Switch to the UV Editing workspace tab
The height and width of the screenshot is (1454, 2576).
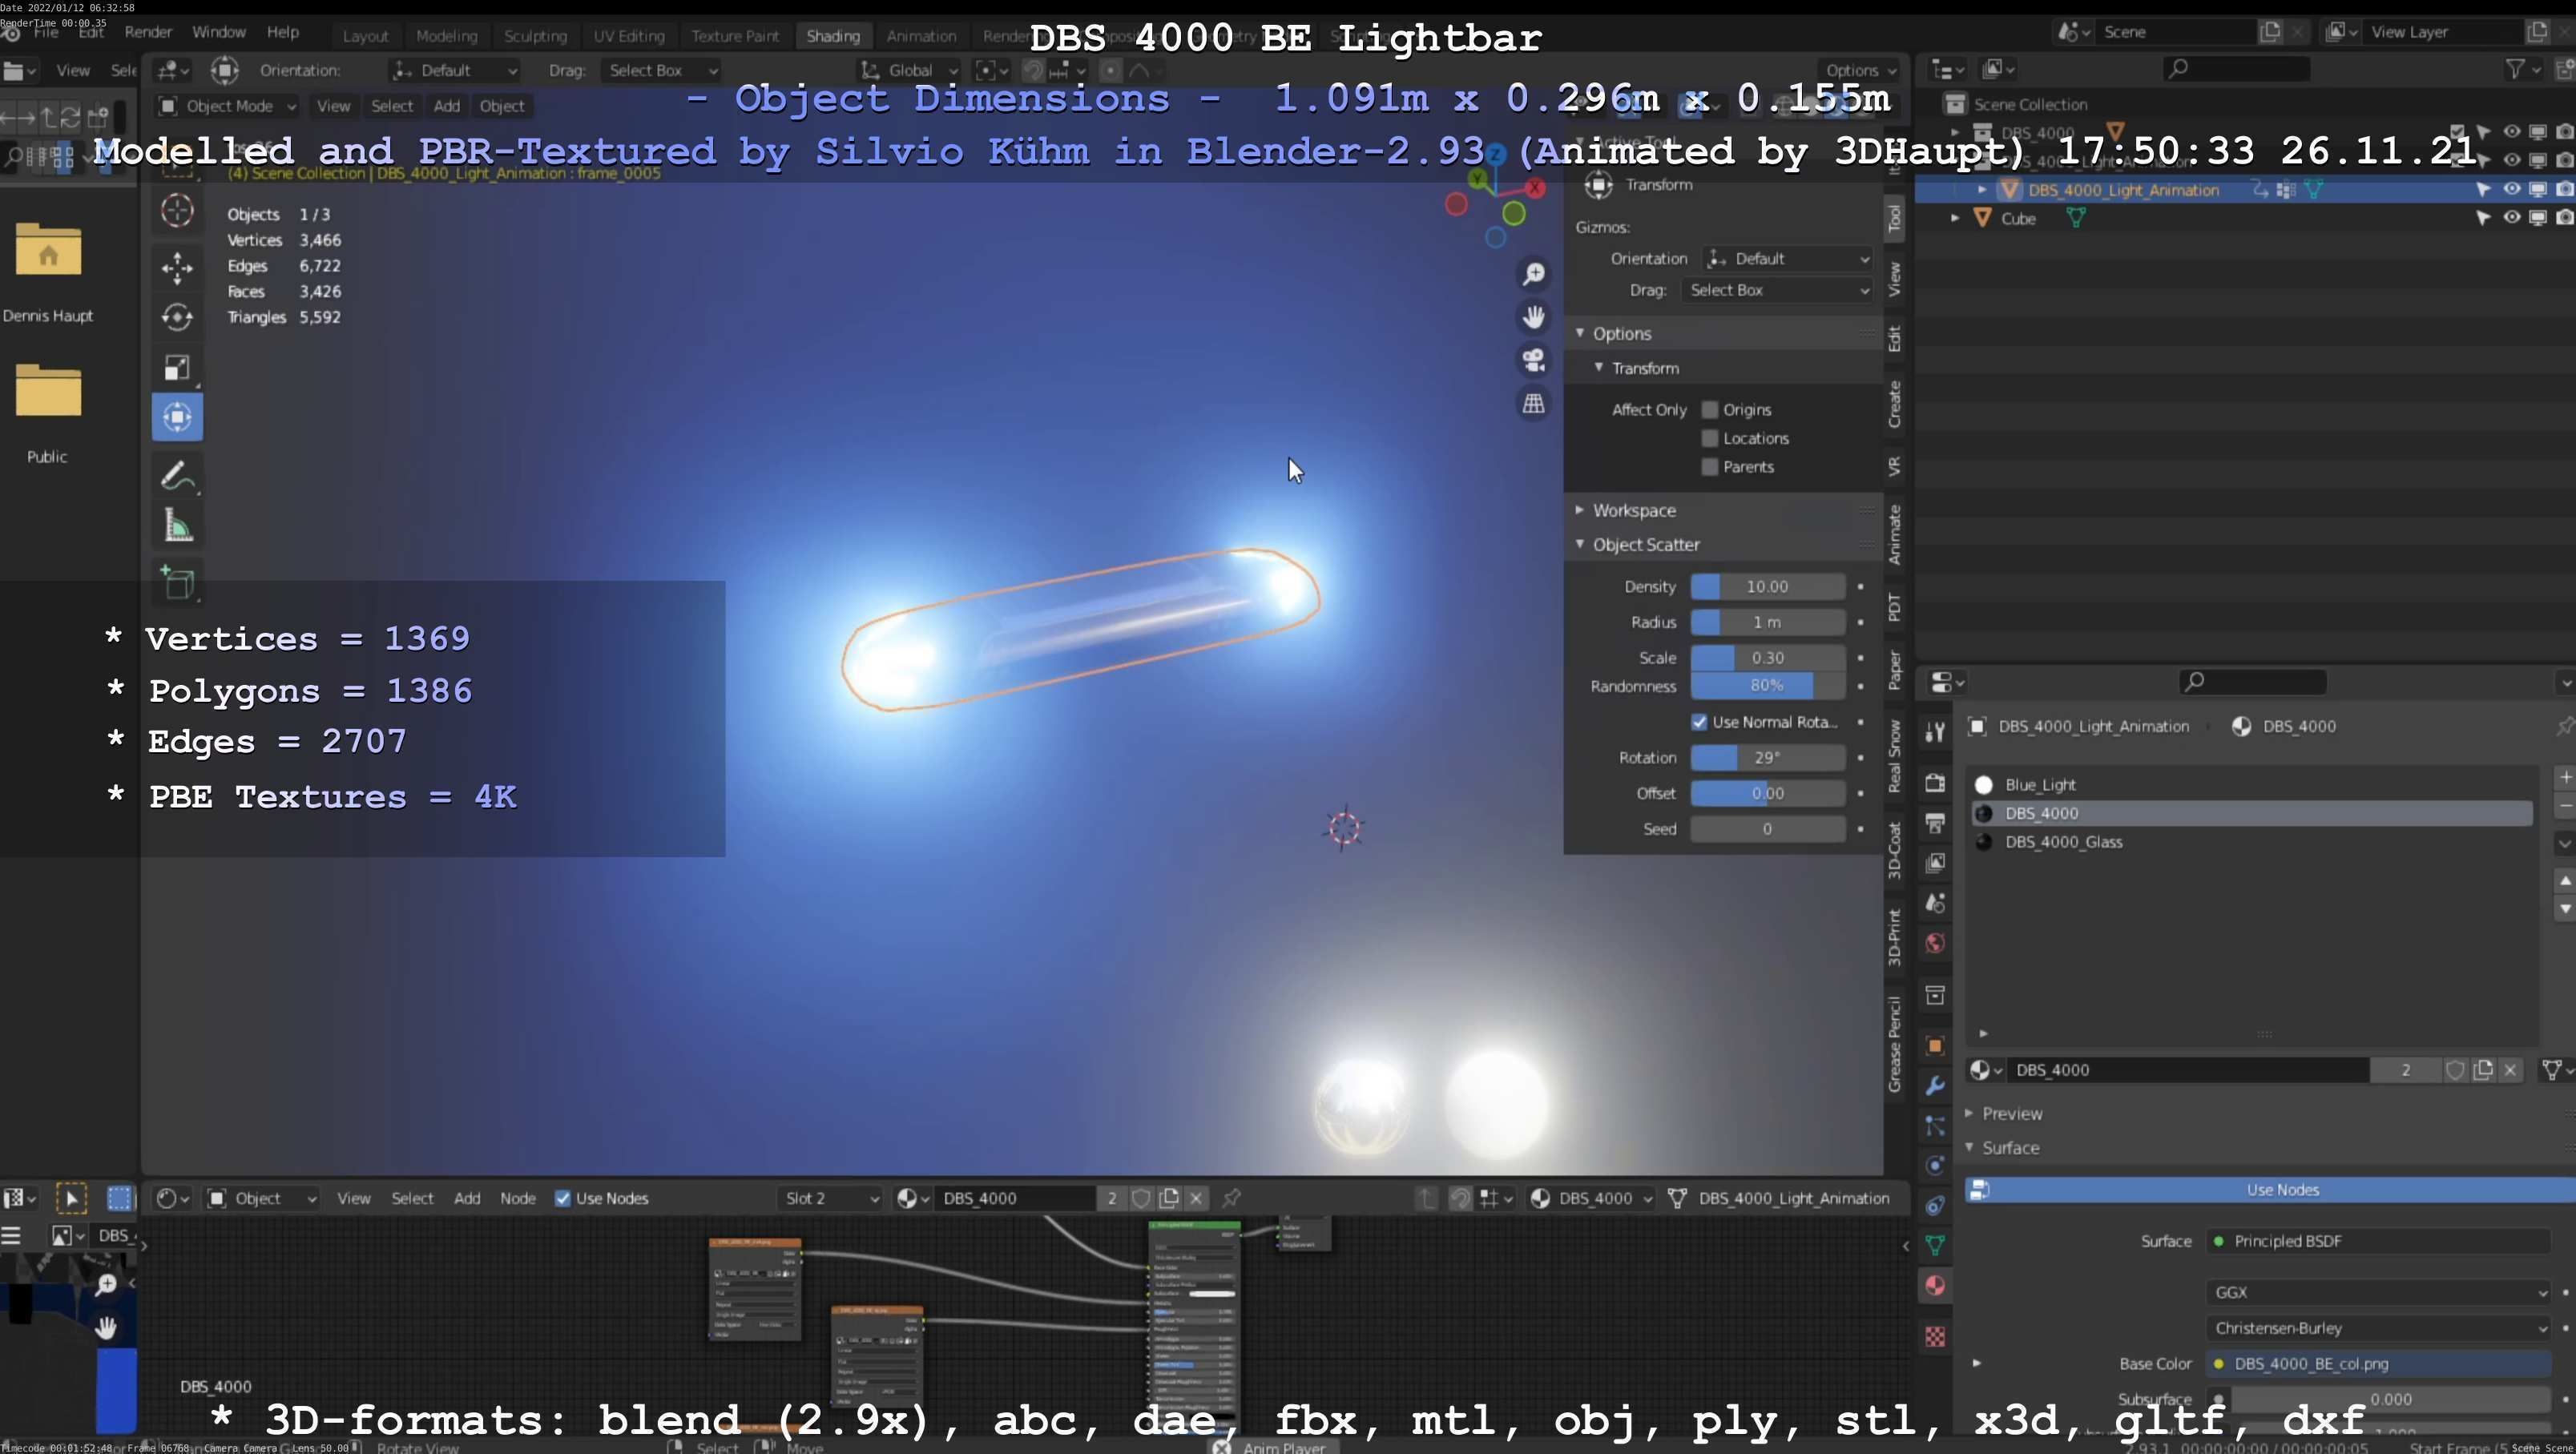tap(628, 36)
